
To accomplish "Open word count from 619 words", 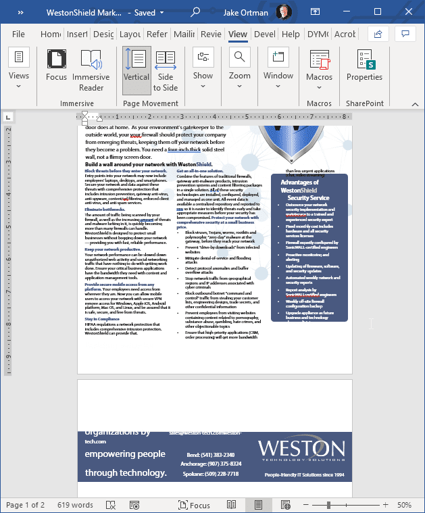I will (x=75, y=505).
